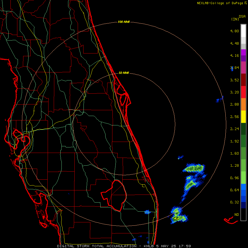Click the 1.28 legend value

[234, 166]
